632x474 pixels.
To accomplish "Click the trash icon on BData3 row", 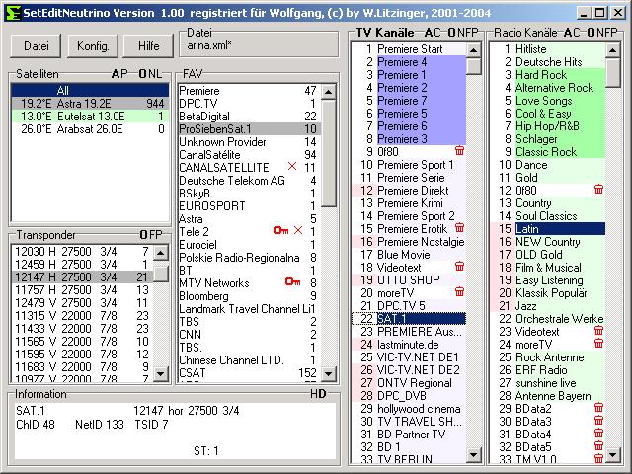I will (x=599, y=421).
